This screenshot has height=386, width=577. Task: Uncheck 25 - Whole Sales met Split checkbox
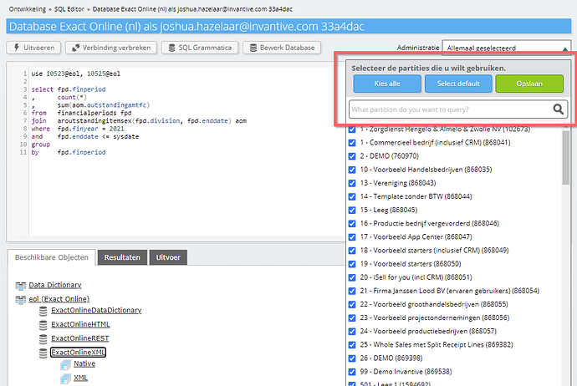coord(352,345)
